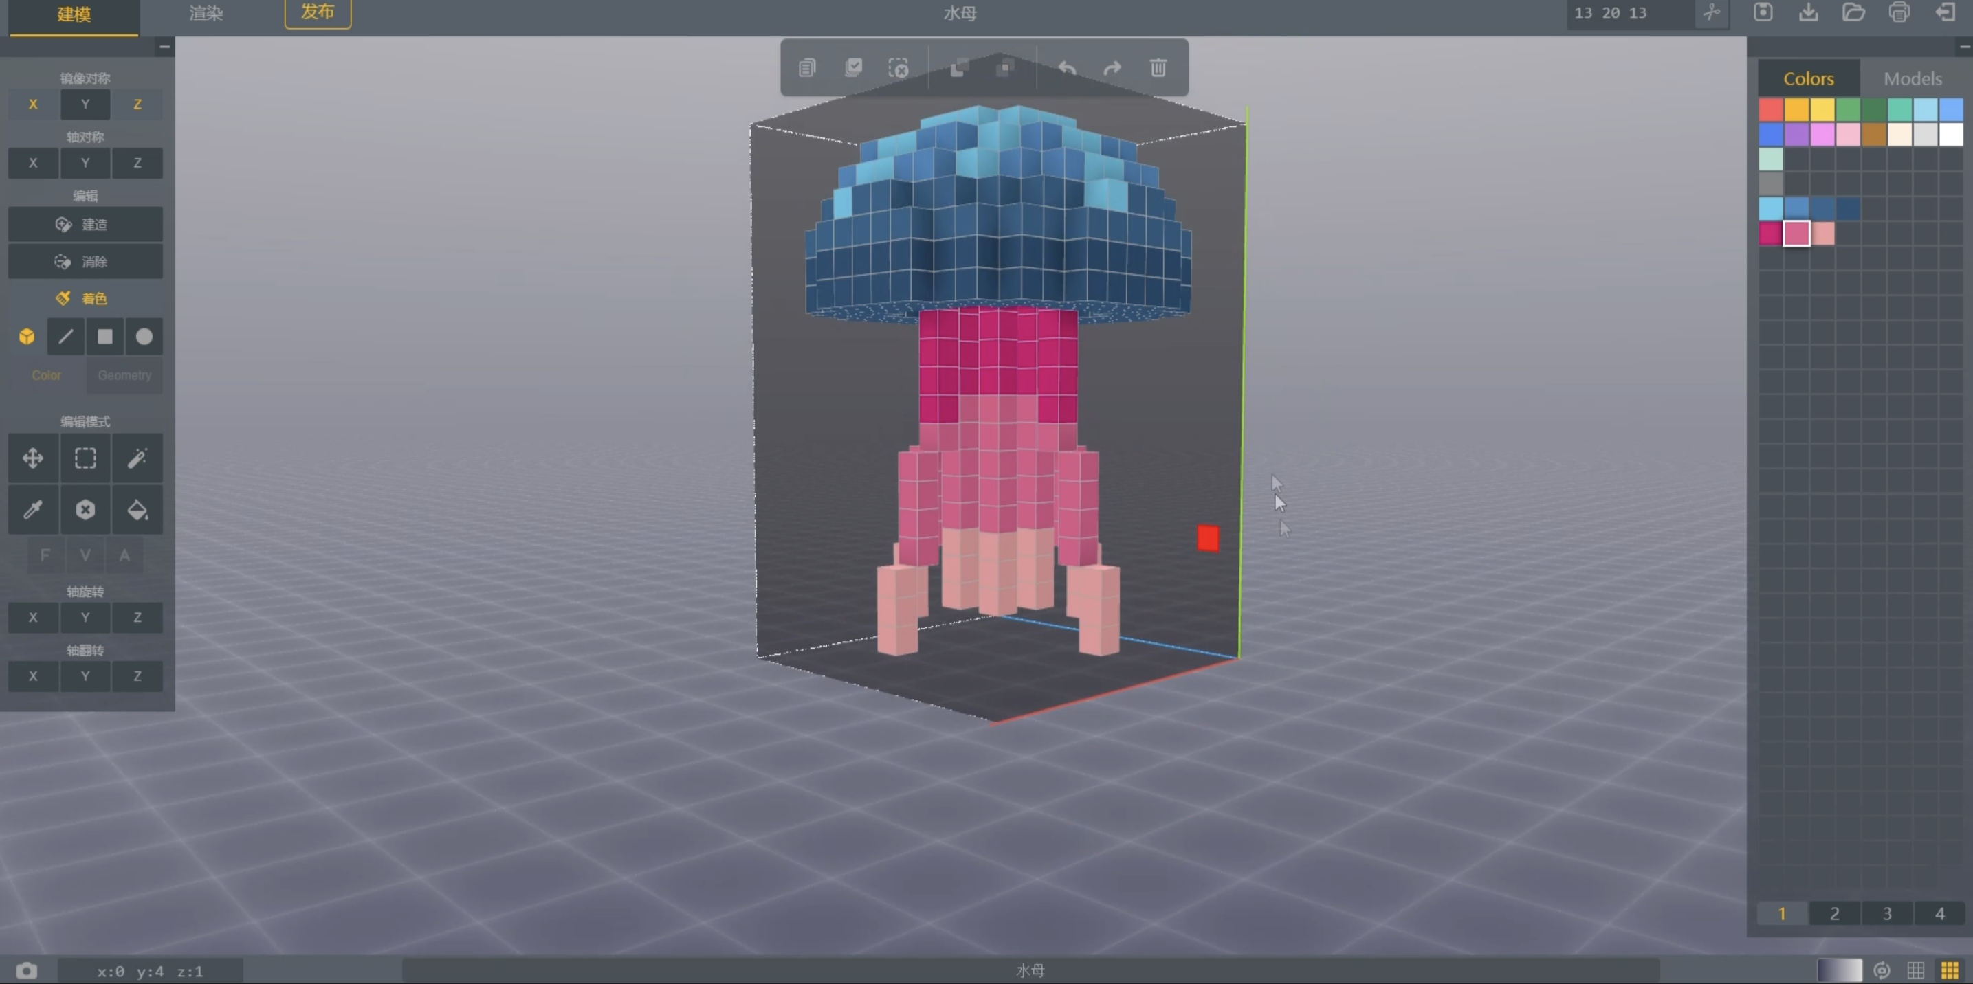
Task: Pick the magenta color swatch
Action: [1770, 234]
